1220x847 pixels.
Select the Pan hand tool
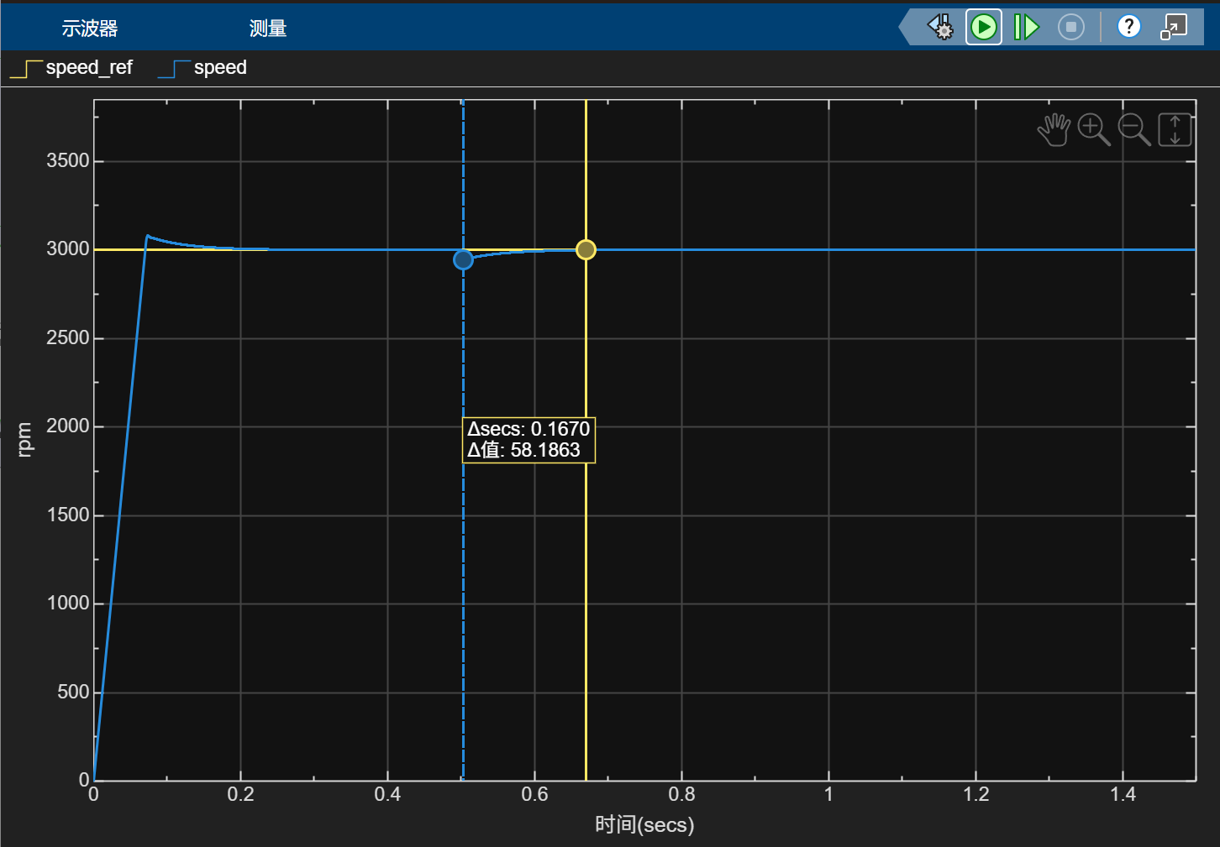[x=1053, y=130]
